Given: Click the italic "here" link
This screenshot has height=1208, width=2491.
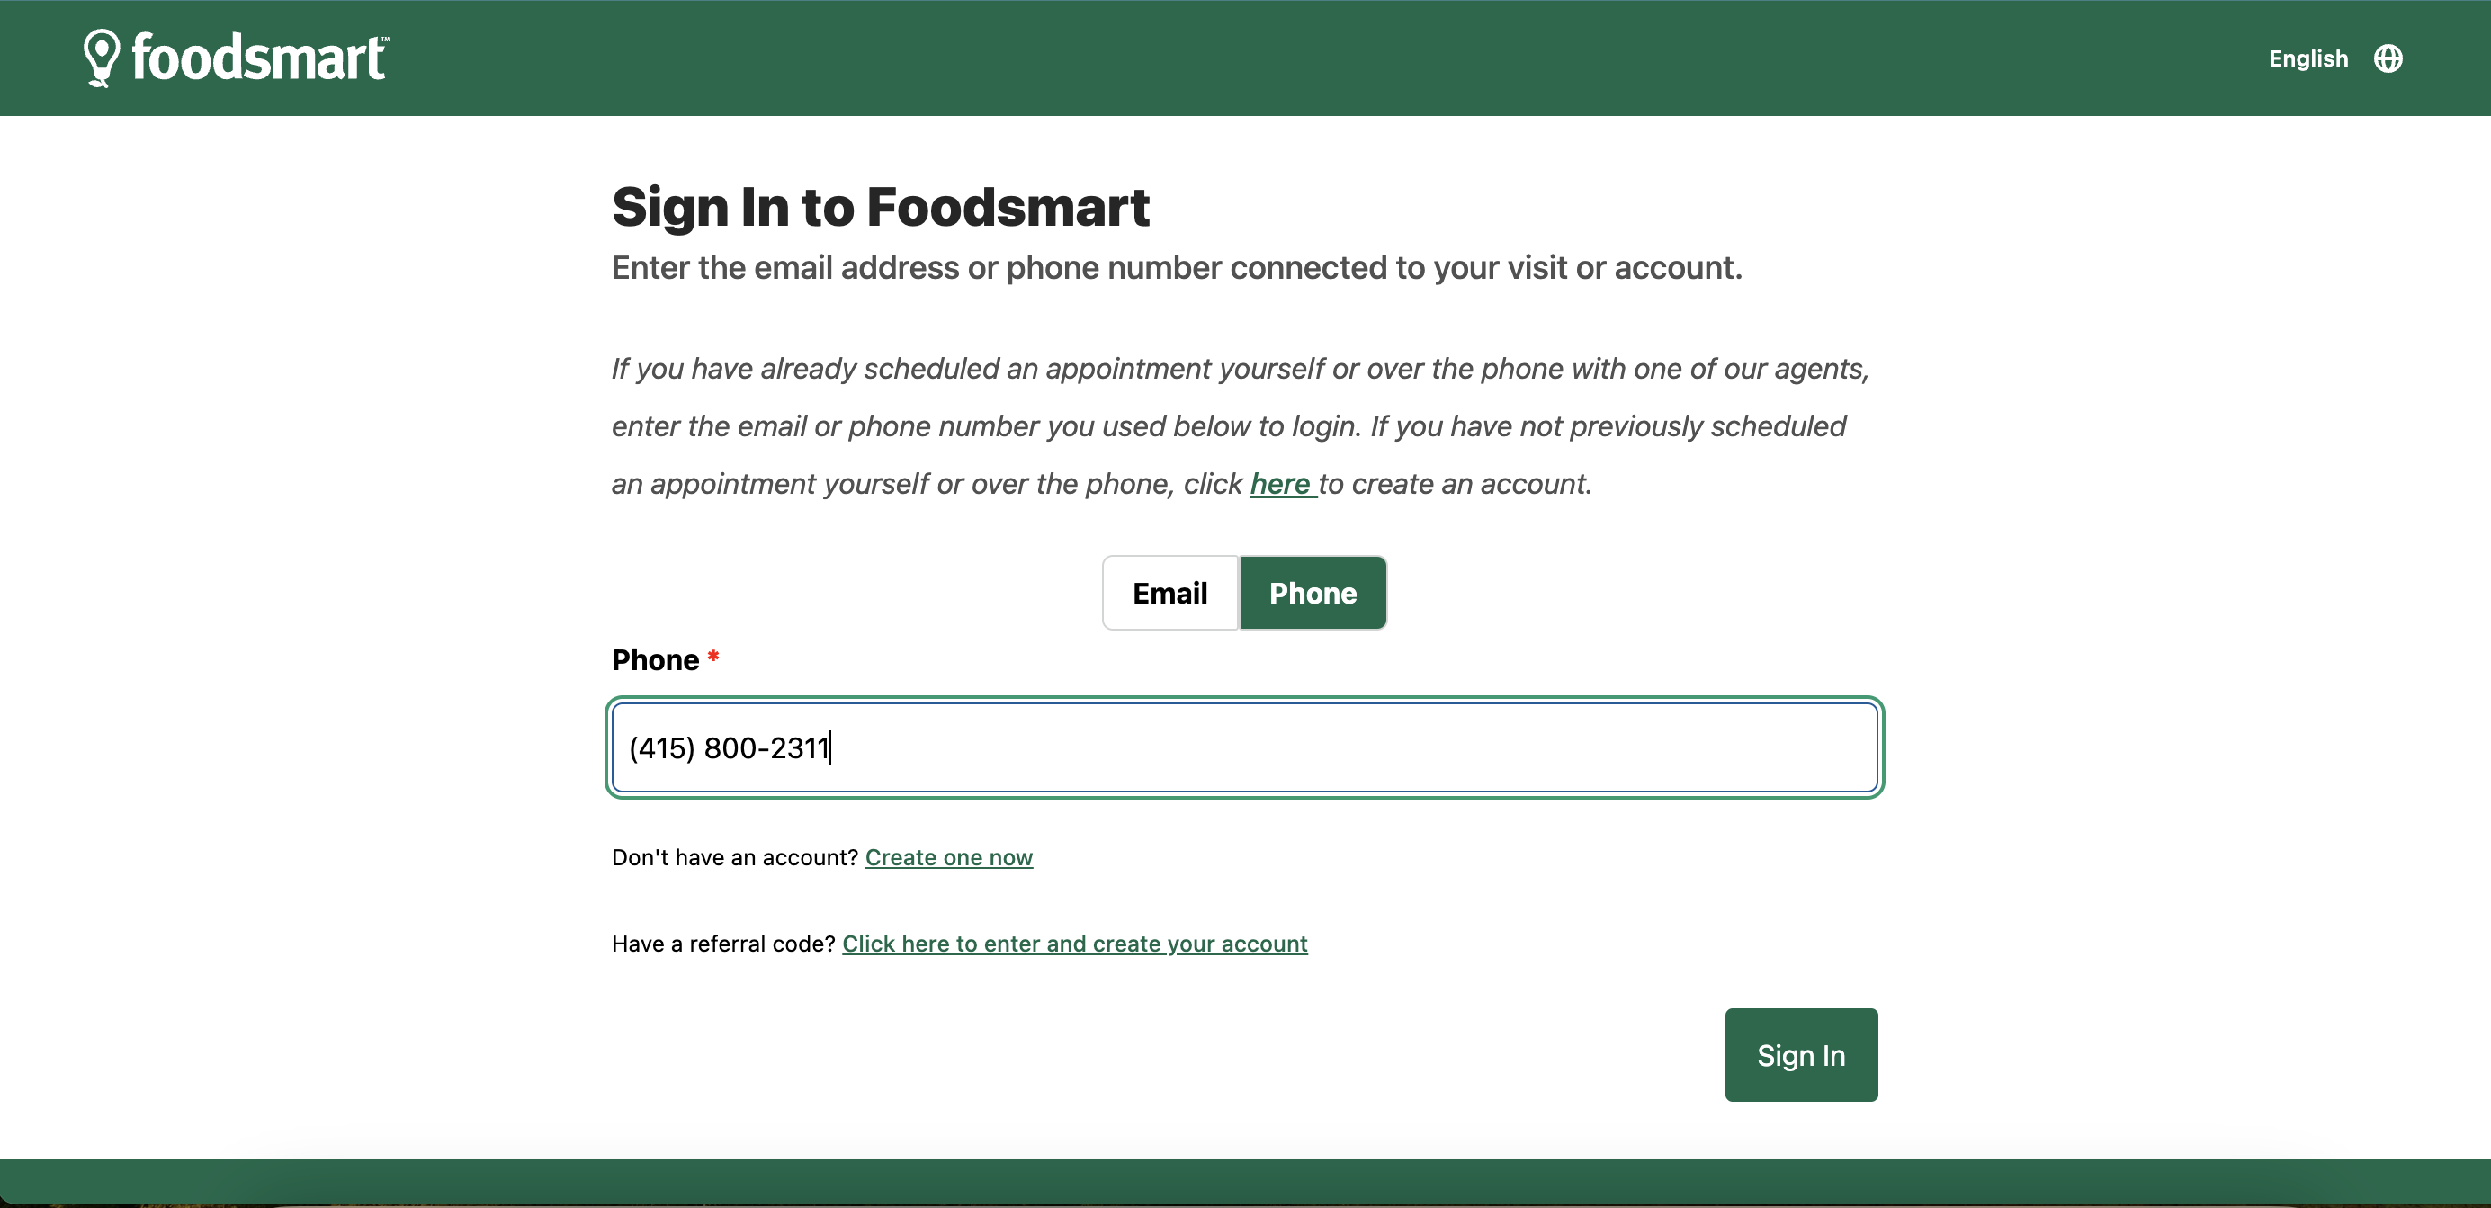Looking at the screenshot, I should click(x=1279, y=484).
